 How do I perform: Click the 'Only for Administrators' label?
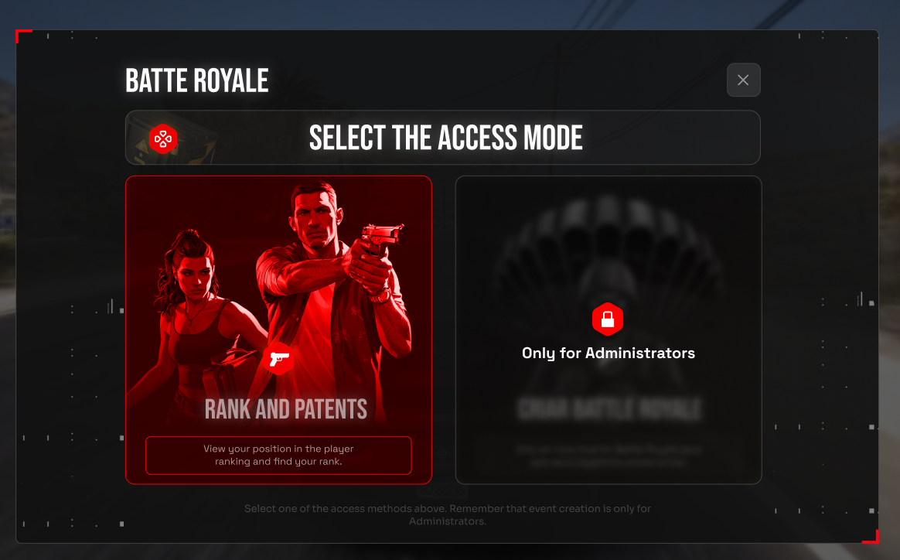(x=609, y=353)
